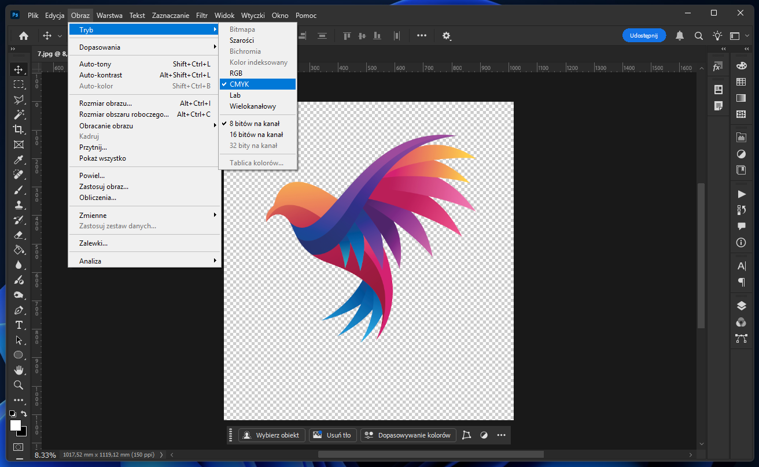The width and height of the screenshot is (759, 467).
Task: Choose the checked 8 bitów na kanał option
Action: pyautogui.click(x=255, y=124)
